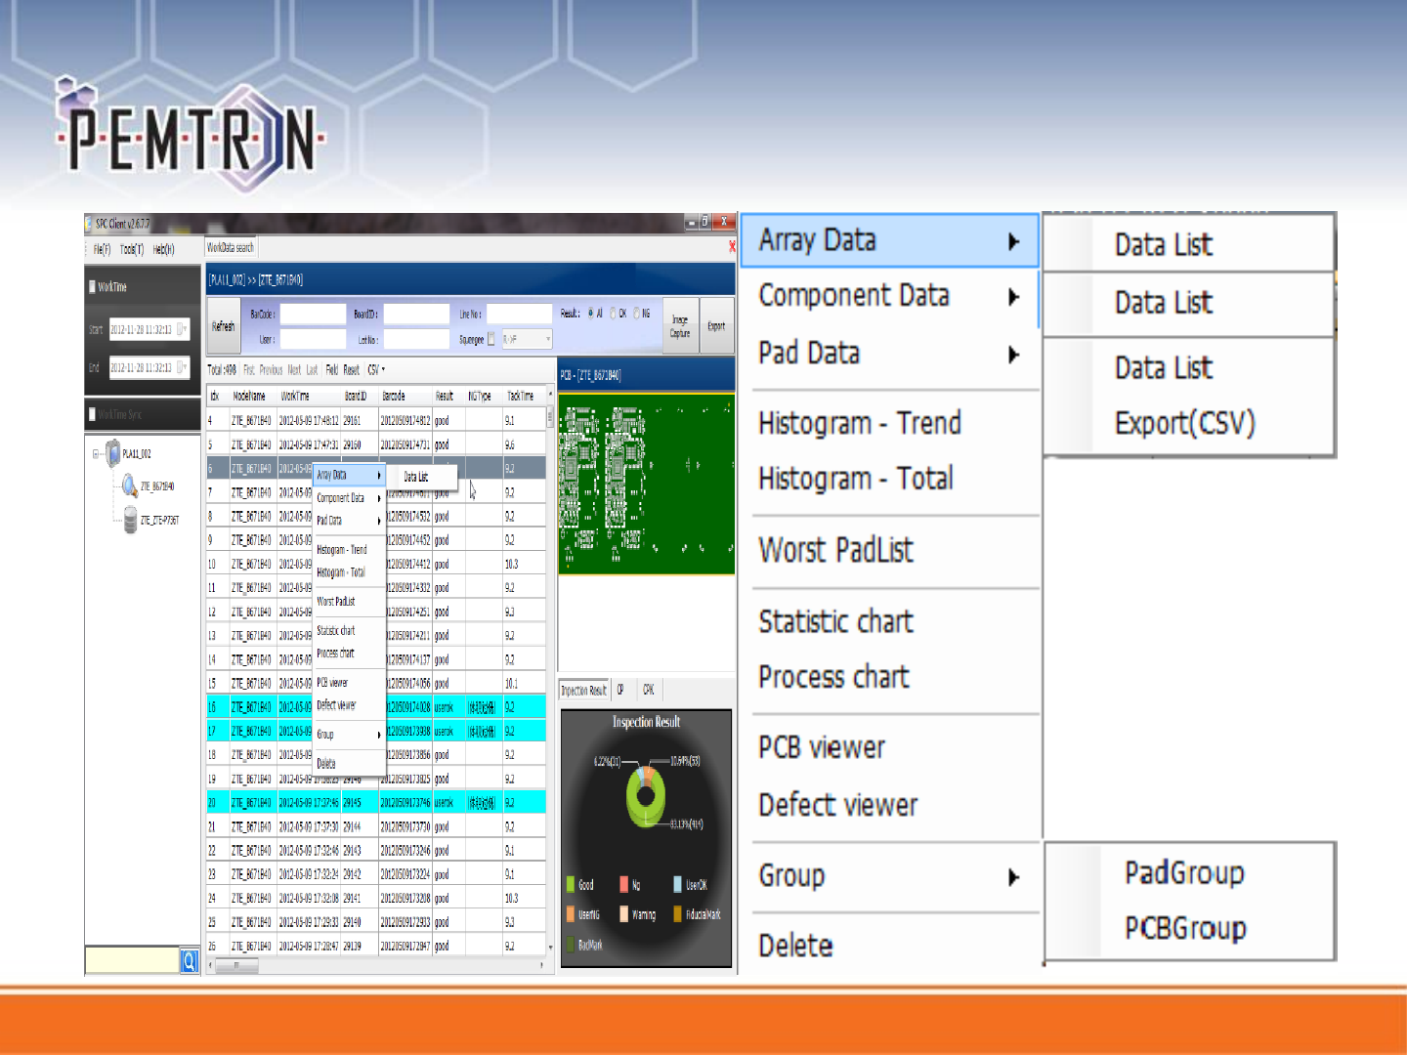Expand Group submenu arrow in enlarged menu
The width and height of the screenshot is (1407, 1055).
pyautogui.click(x=1014, y=877)
